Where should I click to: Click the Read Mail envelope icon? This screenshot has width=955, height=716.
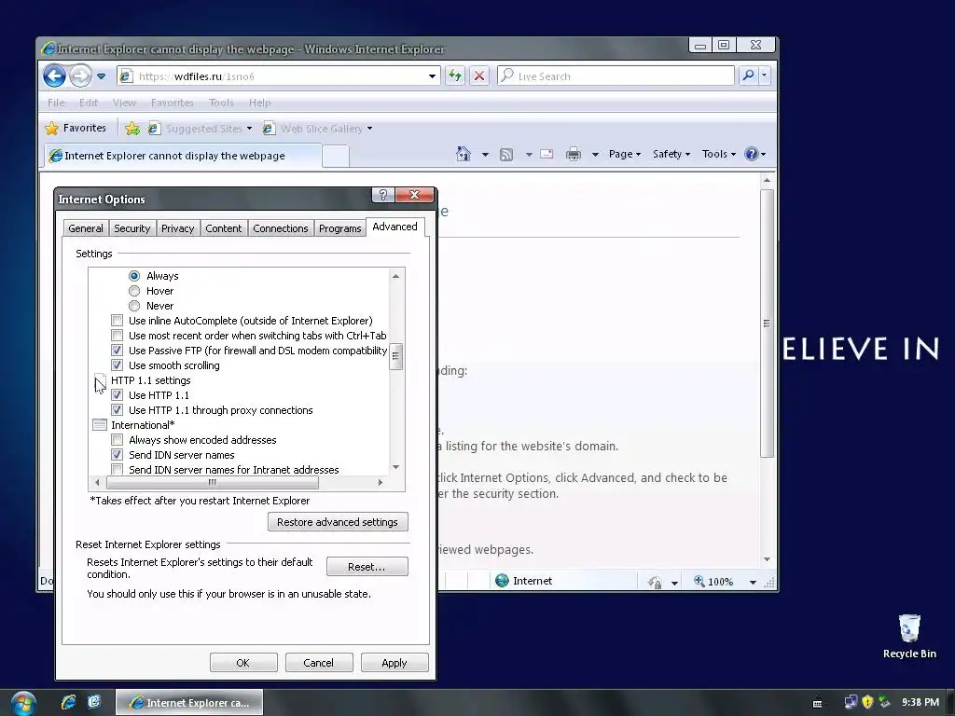pos(547,154)
